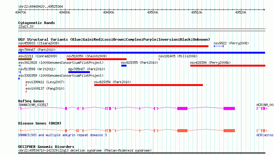Open the esv3413928 (1000GenomesConsortiumPilotProject) label
Screen dimensions: 274x155
click(61, 63)
